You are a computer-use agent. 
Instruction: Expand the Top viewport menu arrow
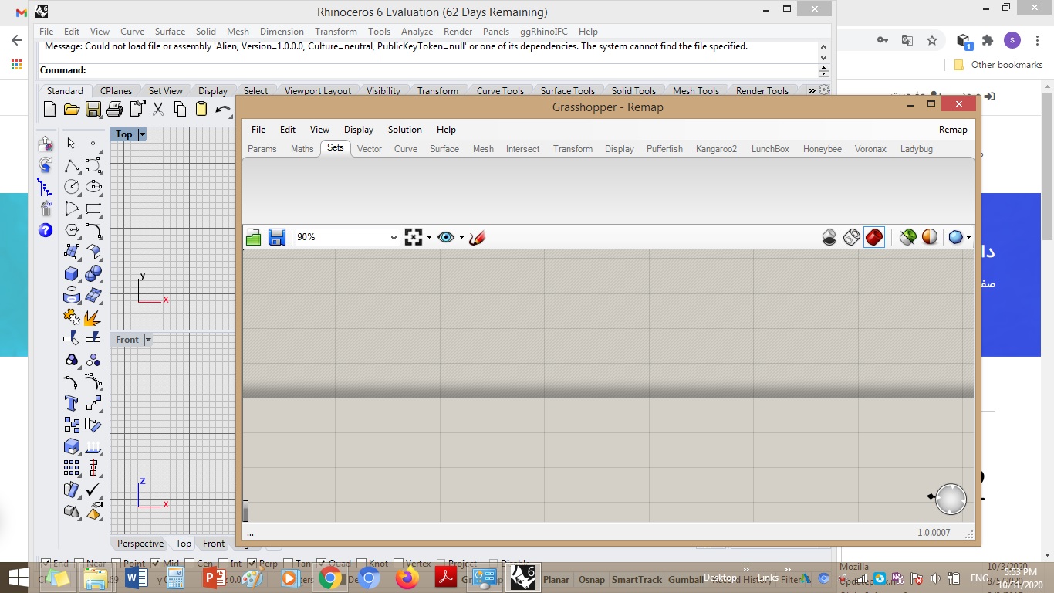[x=142, y=134]
